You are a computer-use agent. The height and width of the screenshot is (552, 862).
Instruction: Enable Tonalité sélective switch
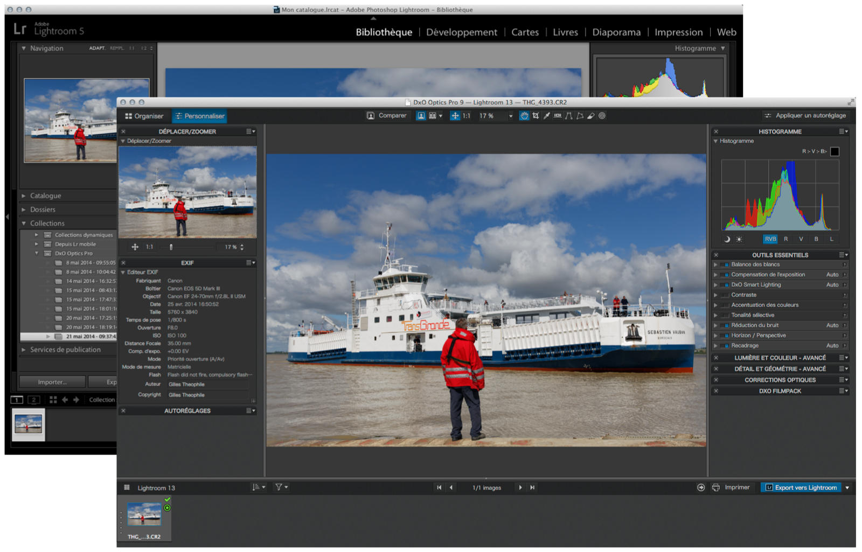pos(726,316)
